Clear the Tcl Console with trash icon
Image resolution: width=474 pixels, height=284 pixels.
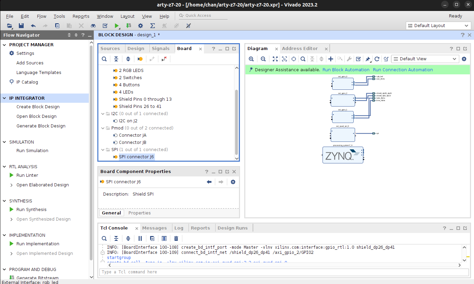[176, 238]
